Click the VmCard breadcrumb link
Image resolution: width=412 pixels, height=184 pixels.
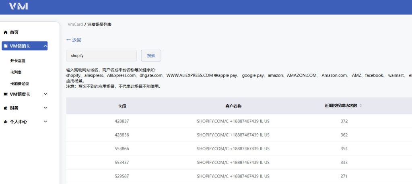click(75, 25)
